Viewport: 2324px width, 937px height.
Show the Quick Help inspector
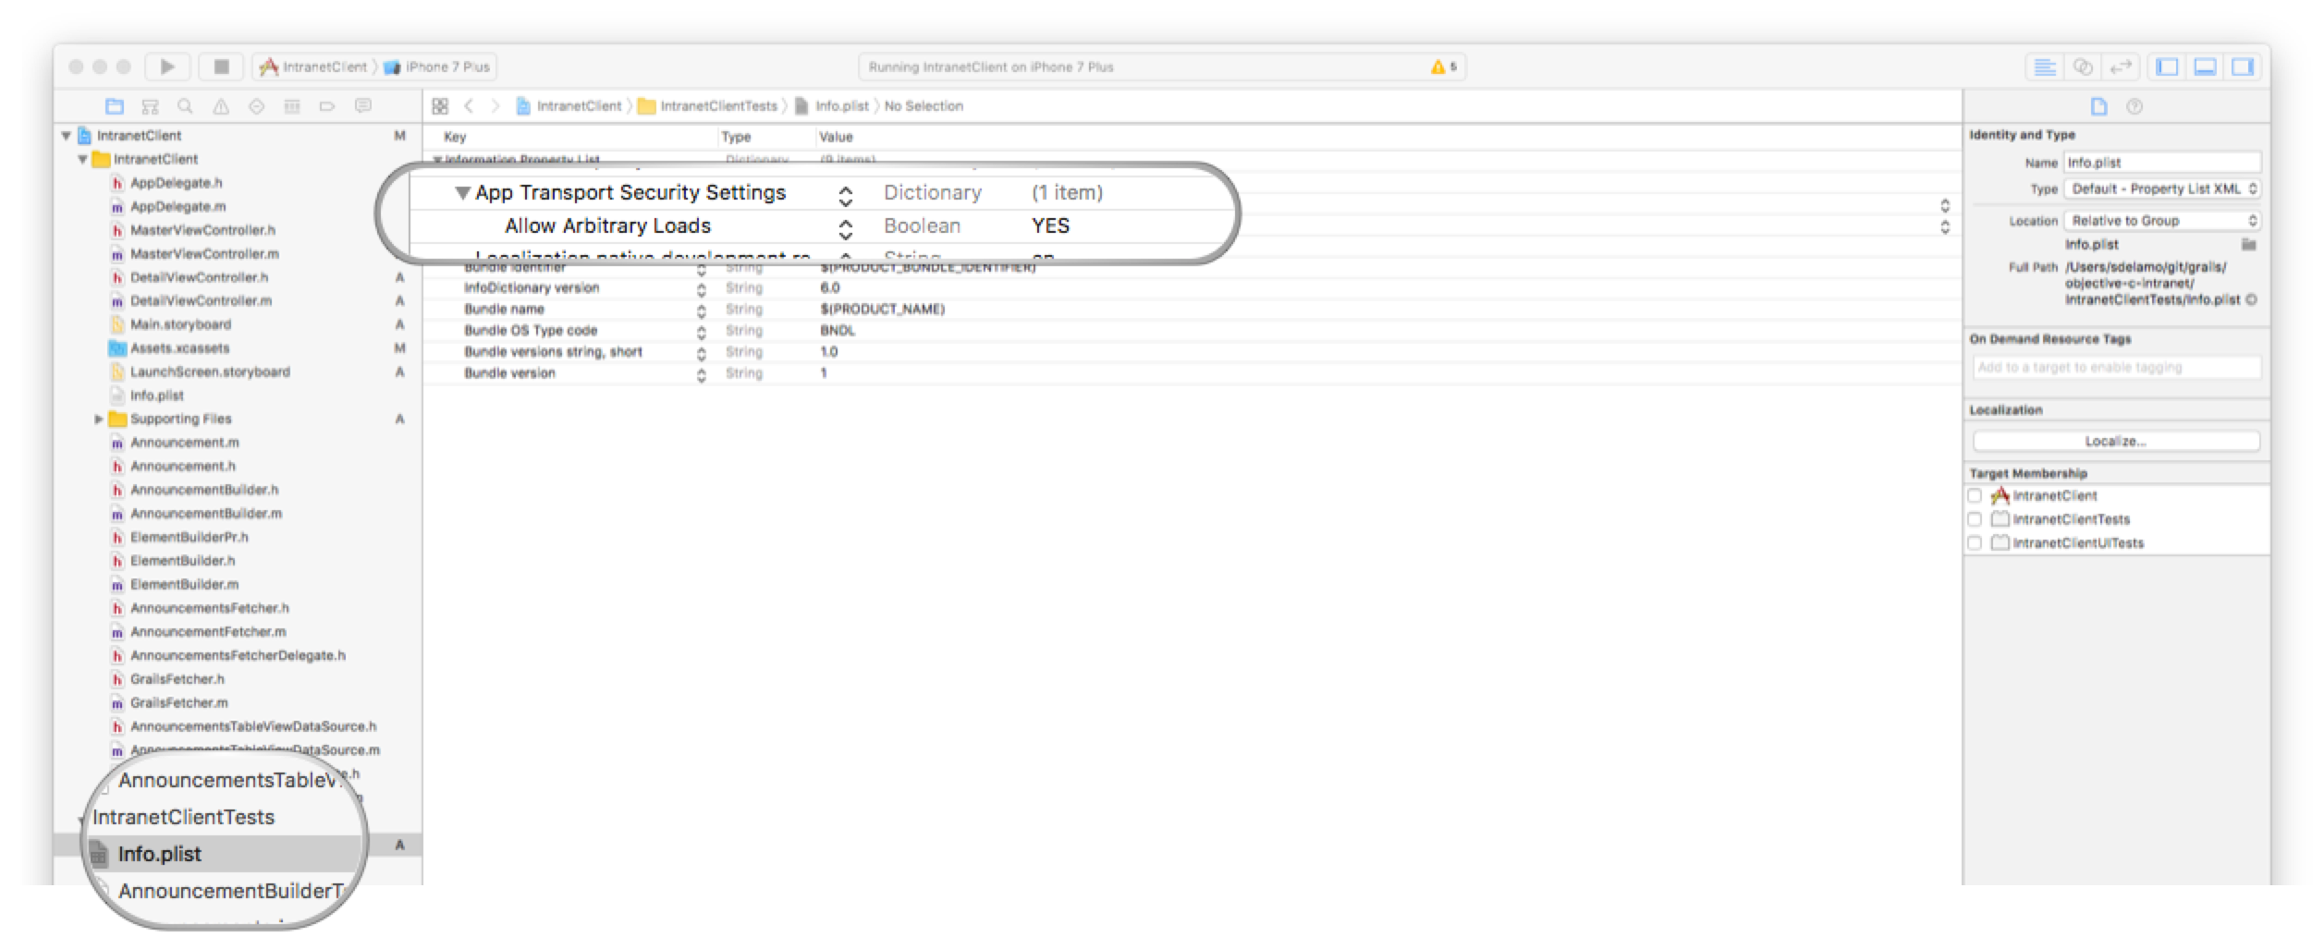pyautogui.click(x=2134, y=106)
